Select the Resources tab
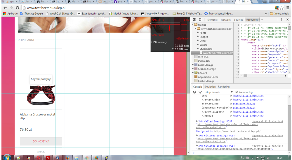The width and height of the screenshot is (292, 160). (x=252, y=19)
